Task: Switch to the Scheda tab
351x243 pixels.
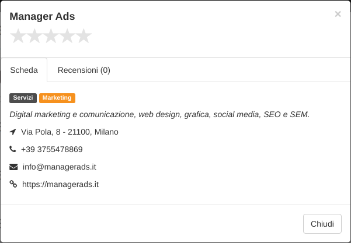Action: pyautogui.click(x=24, y=70)
